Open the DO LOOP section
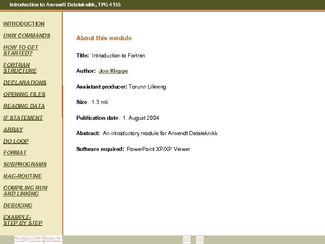The height and width of the screenshot is (244, 325). pos(16,141)
